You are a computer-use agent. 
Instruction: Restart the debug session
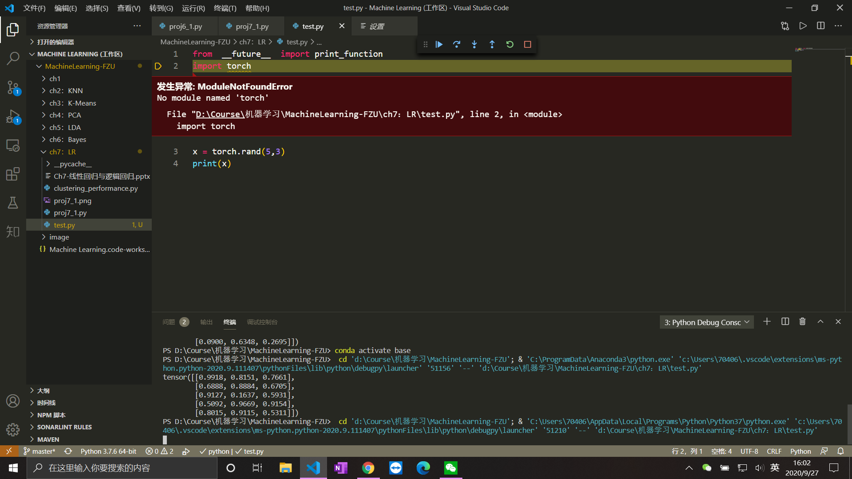510,44
